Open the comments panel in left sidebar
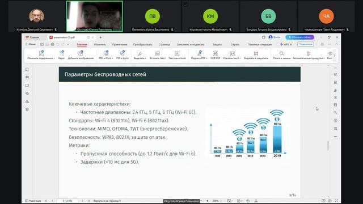The width and height of the screenshot is (363, 204). pyautogui.click(x=27, y=86)
